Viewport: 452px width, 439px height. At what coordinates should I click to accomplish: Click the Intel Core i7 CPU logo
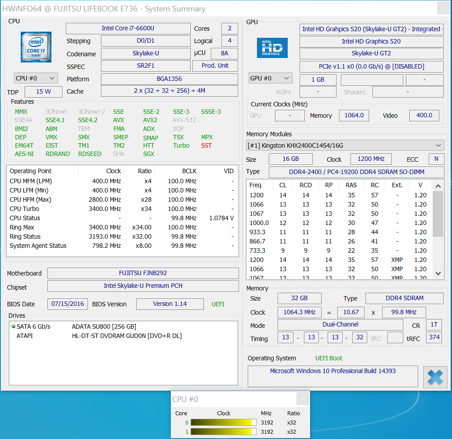[36, 47]
